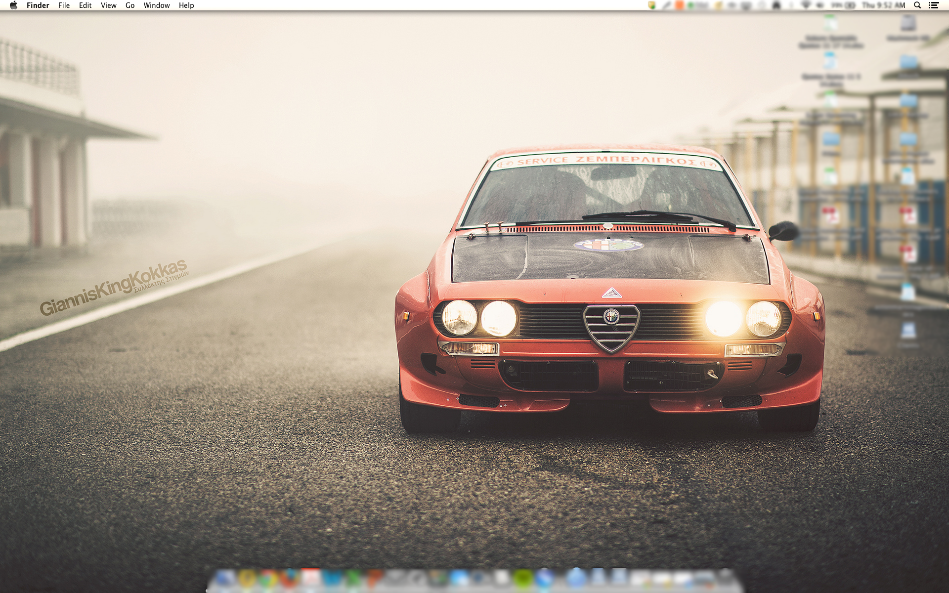Viewport: 949px width, 593px height.
Task: Open Notification Center list icon
Action: 934,5
